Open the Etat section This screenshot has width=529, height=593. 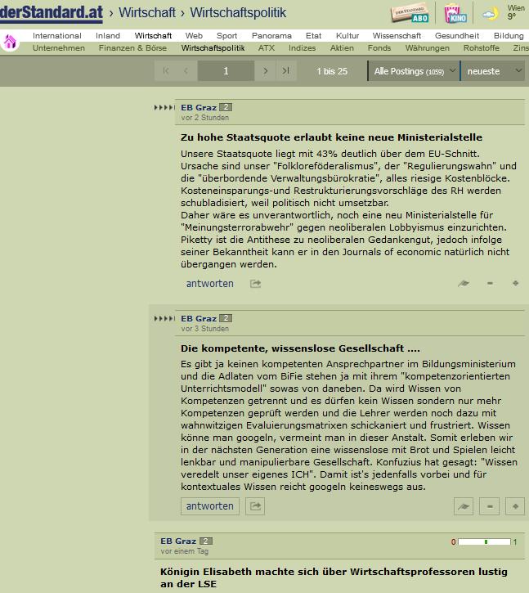point(313,35)
